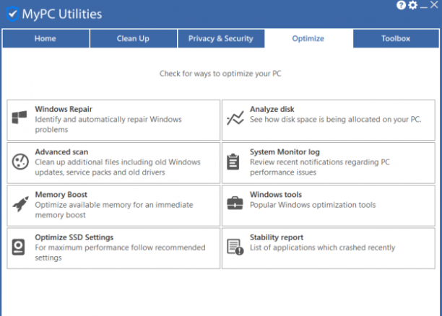Open the help question mark icon

pyautogui.click(x=401, y=5)
